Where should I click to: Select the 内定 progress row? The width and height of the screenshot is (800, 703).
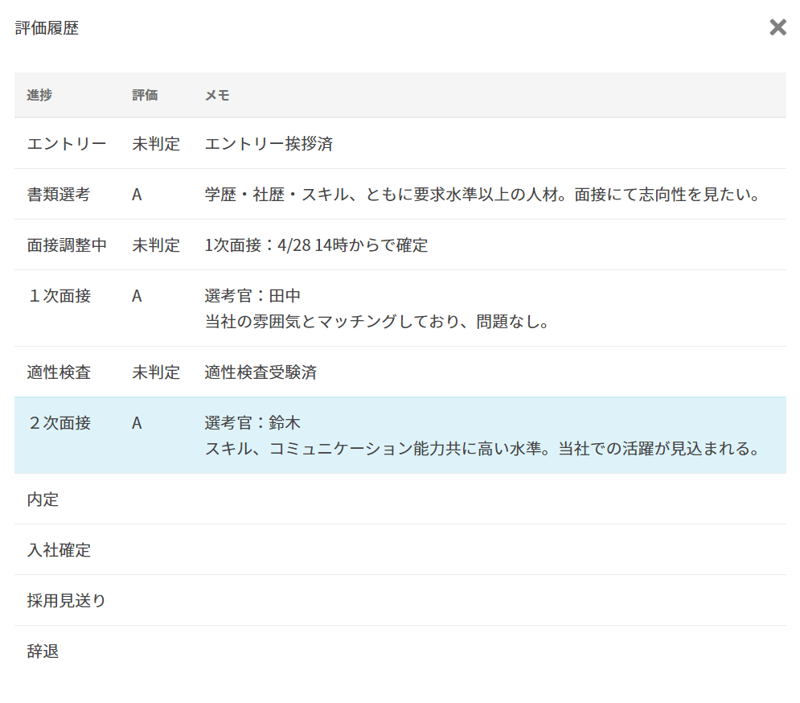point(43,499)
